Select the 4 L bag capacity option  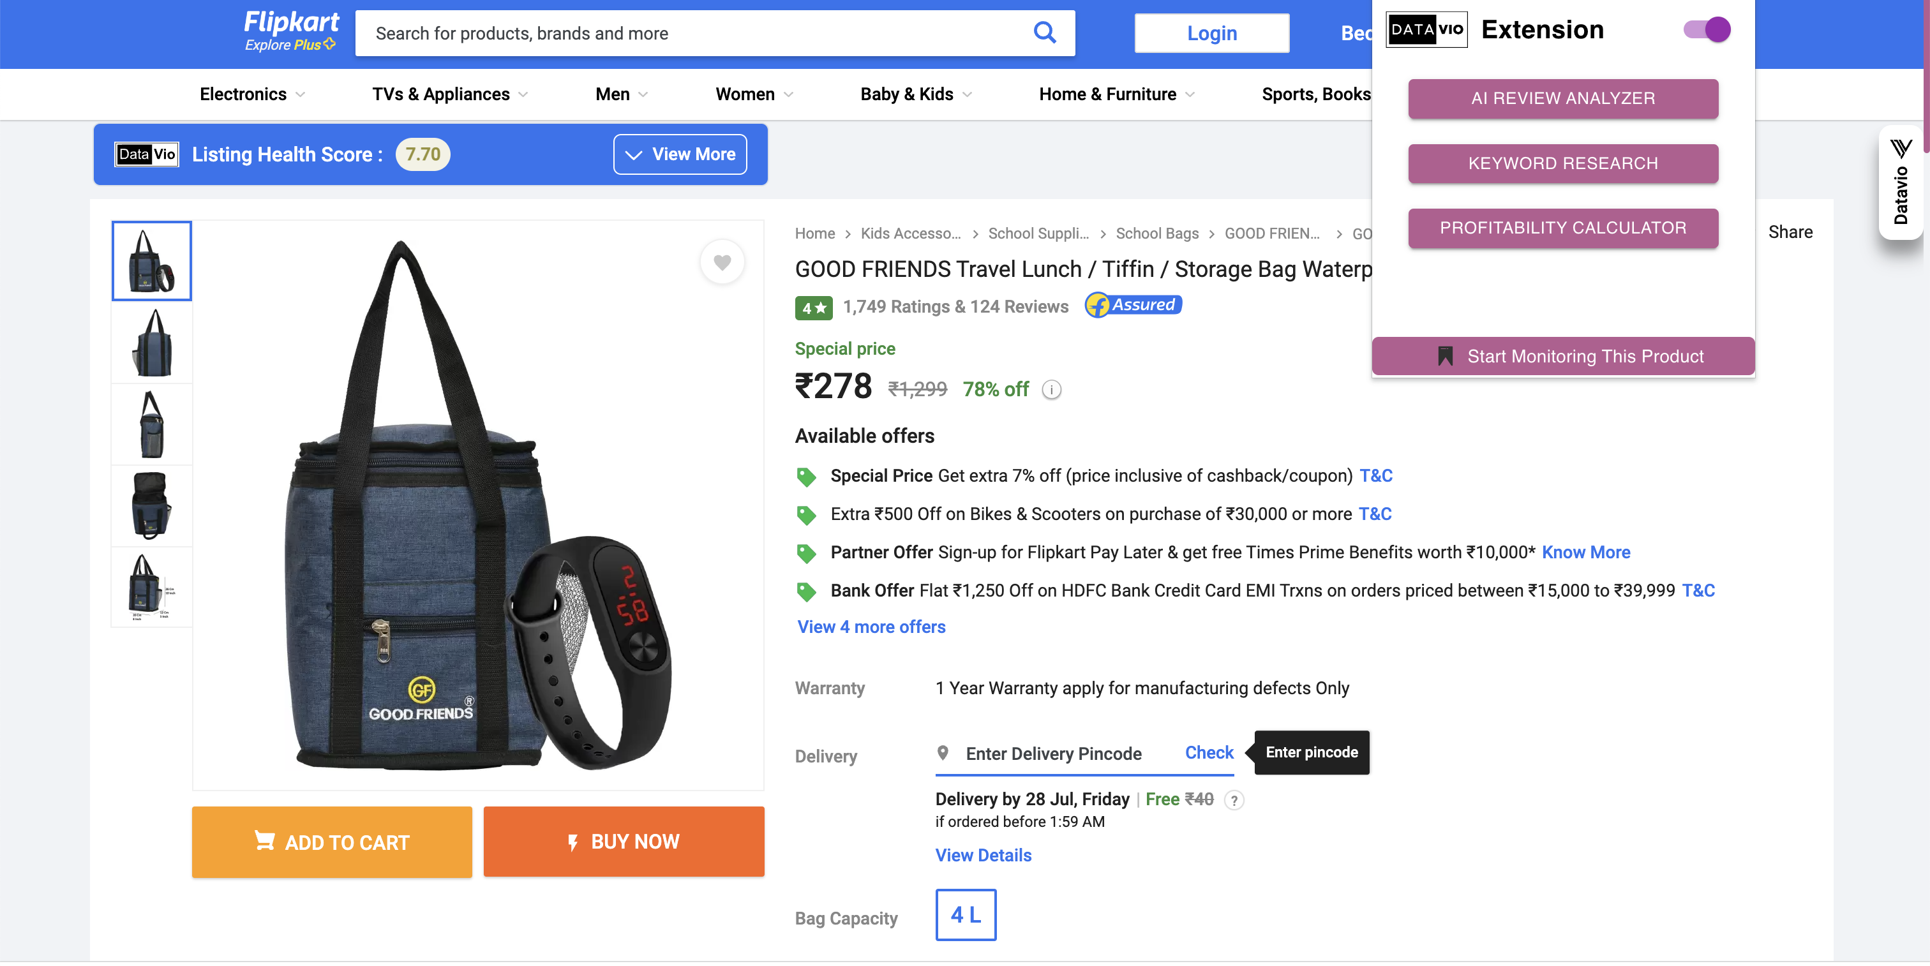(965, 914)
